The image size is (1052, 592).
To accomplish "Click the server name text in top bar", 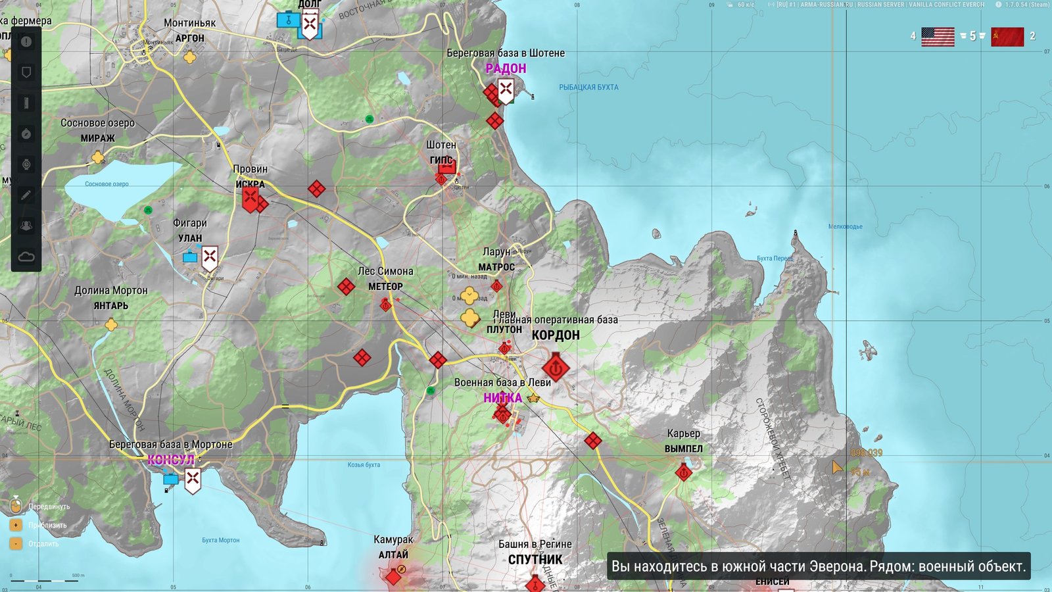I will [x=881, y=5].
